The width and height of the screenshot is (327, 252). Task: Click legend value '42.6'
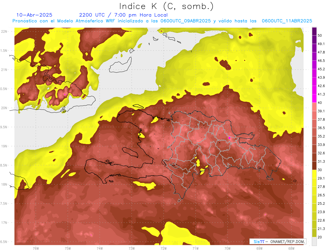321,86
